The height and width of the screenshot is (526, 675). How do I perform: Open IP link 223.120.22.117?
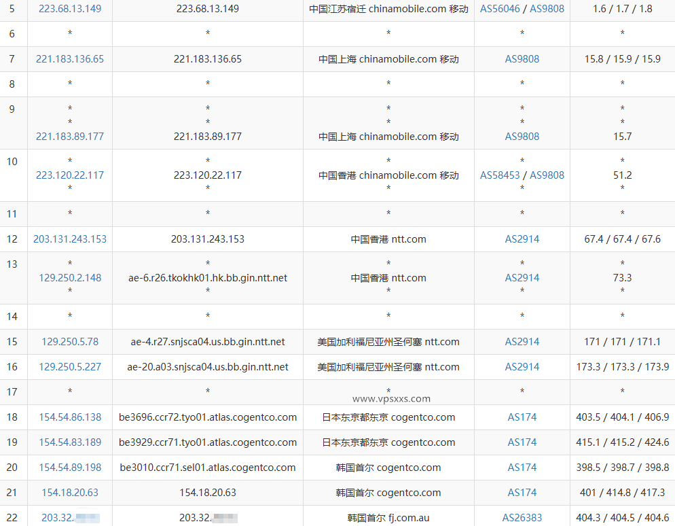pos(70,175)
